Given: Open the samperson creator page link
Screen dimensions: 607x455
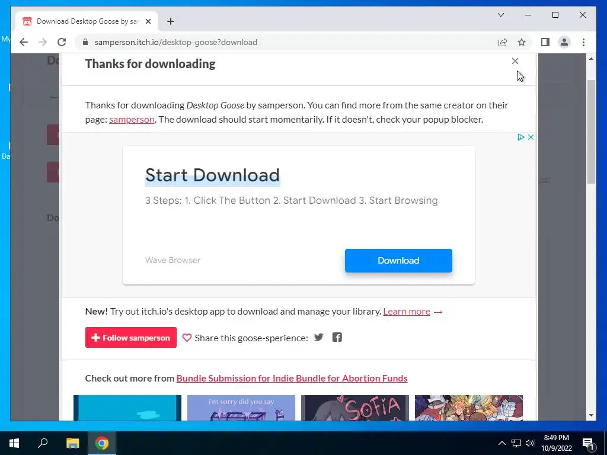Looking at the screenshot, I should point(132,120).
